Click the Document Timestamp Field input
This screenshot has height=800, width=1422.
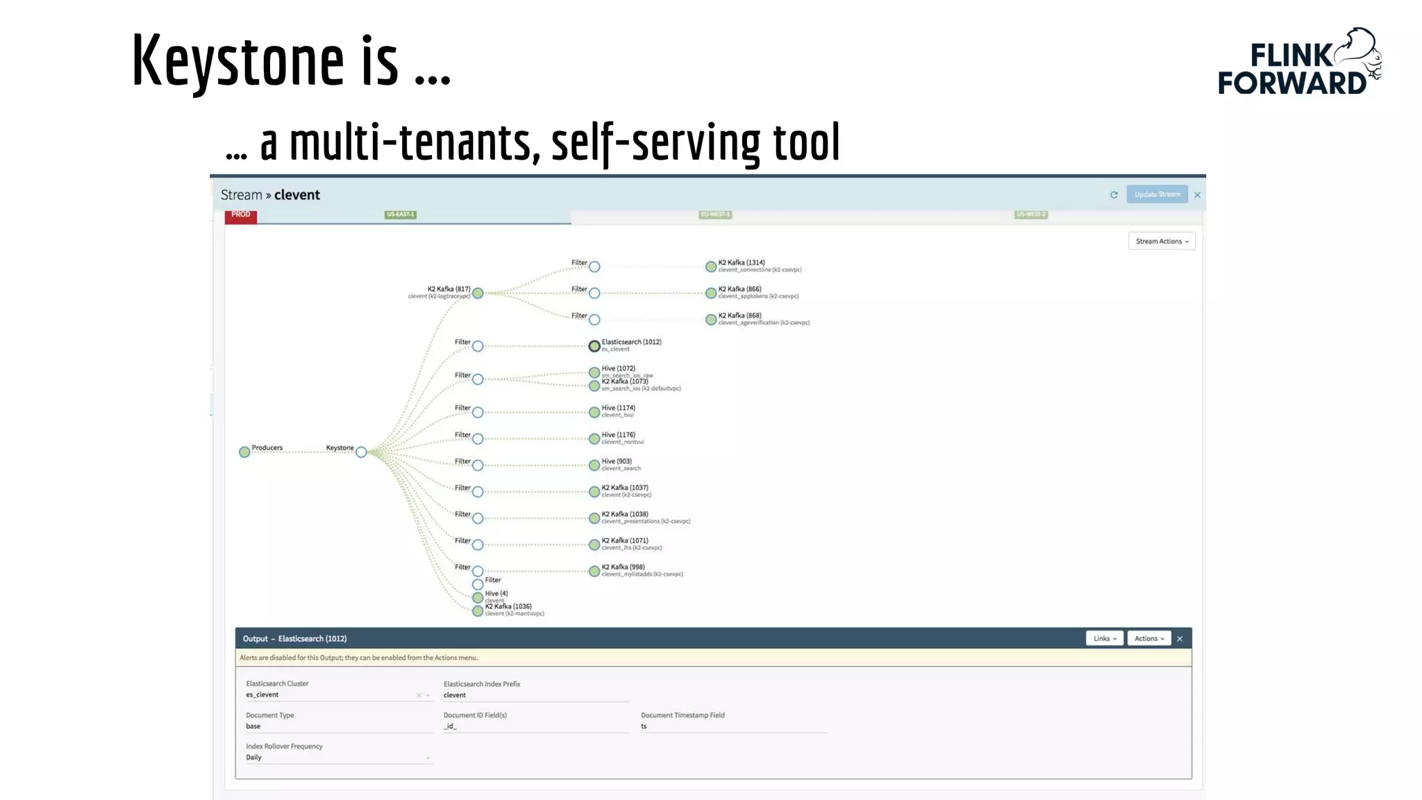pyautogui.click(x=734, y=726)
